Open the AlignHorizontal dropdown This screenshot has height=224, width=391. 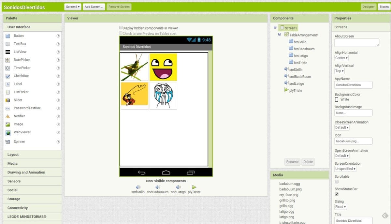tap(341, 58)
